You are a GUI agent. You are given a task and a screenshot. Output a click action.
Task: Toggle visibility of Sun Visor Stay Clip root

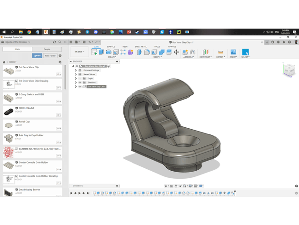[77, 66]
